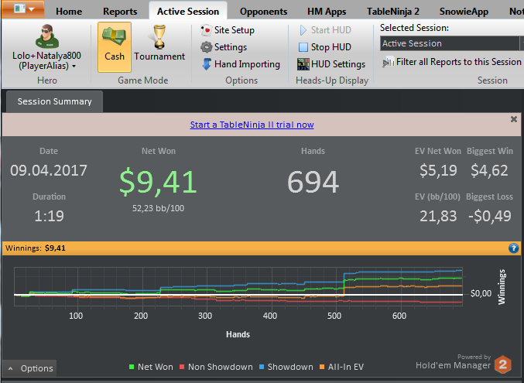Open the SnowieApp tab

(x=464, y=12)
